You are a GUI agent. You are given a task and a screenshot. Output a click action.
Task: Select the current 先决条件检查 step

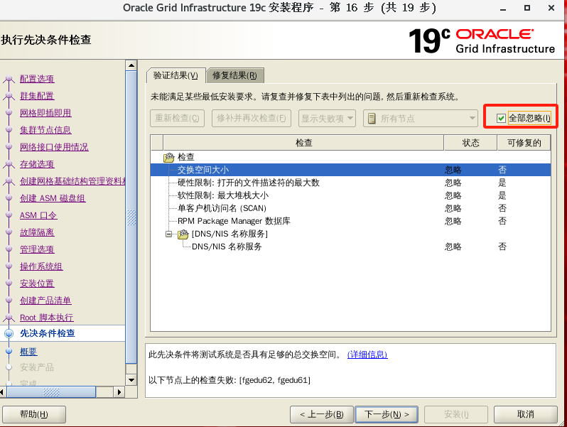(48, 333)
